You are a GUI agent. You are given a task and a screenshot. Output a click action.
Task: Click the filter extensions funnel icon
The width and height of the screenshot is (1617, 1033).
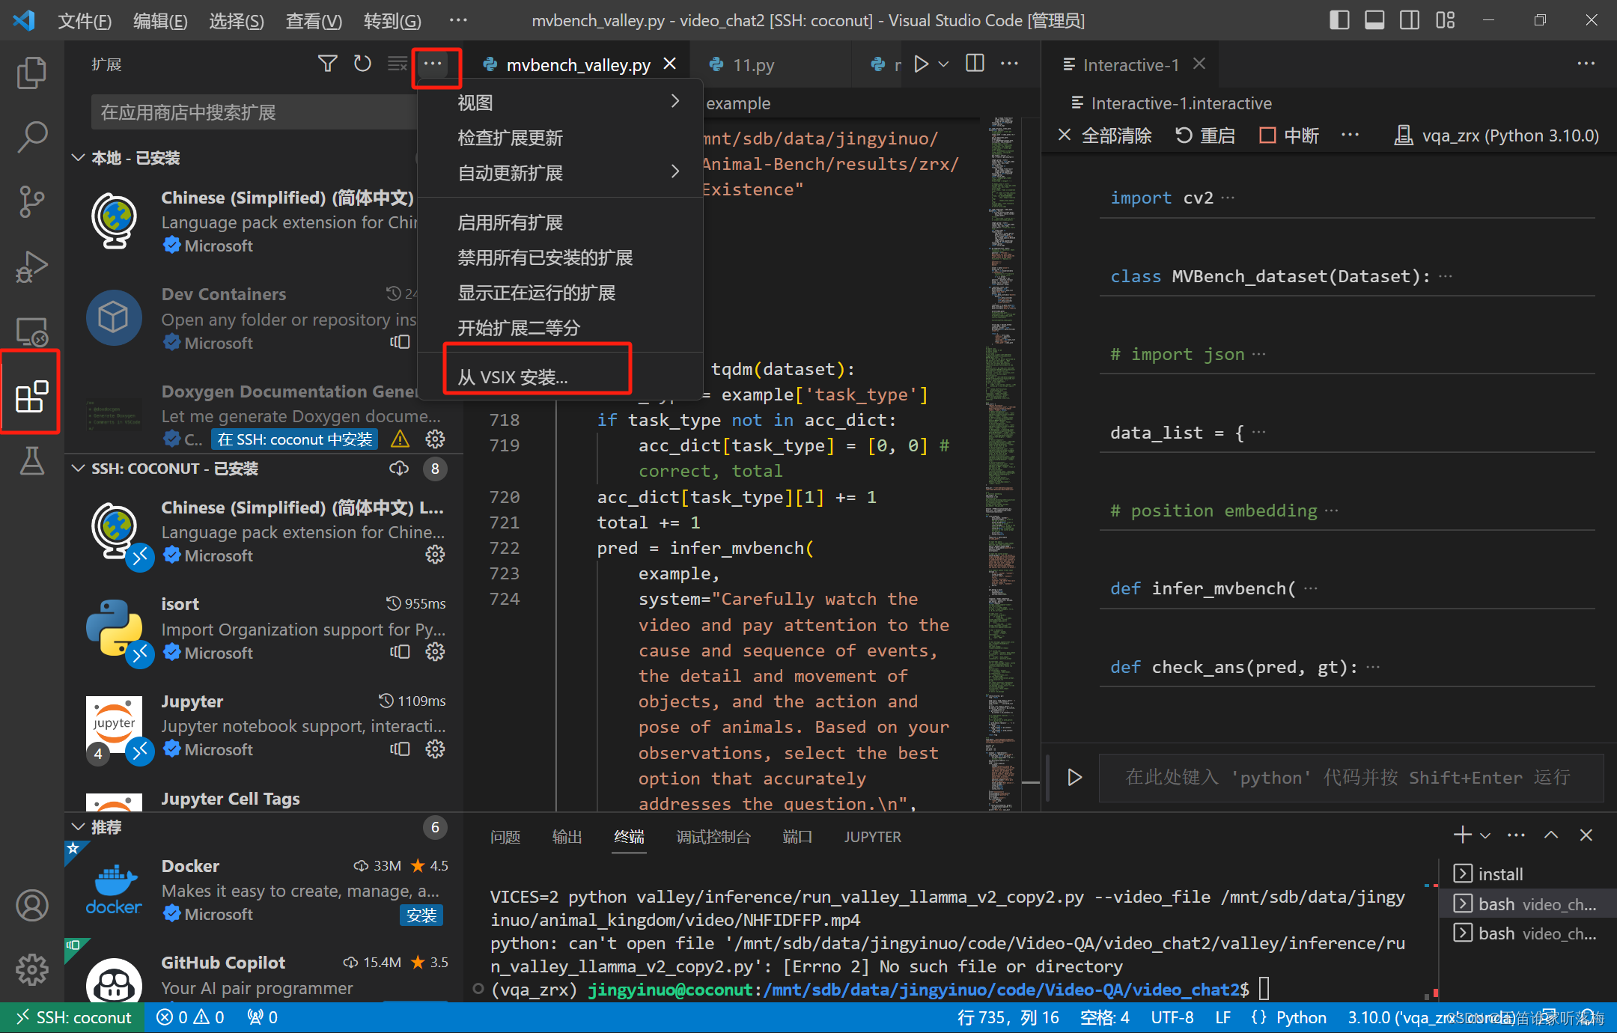pyautogui.click(x=327, y=64)
